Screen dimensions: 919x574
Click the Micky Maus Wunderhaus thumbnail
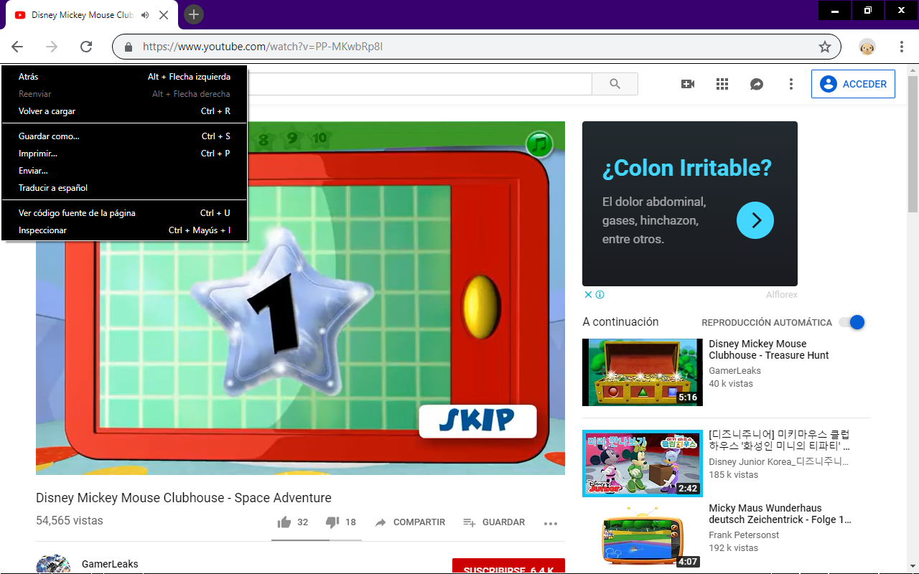(x=643, y=536)
